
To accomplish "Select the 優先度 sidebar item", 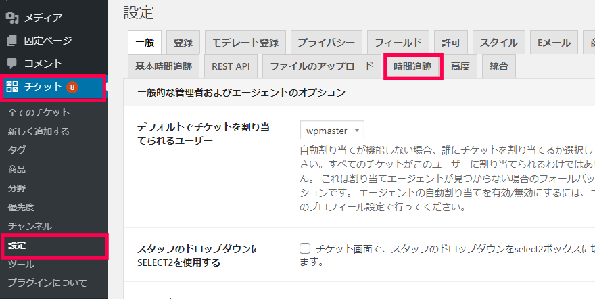I will (x=21, y=207).
